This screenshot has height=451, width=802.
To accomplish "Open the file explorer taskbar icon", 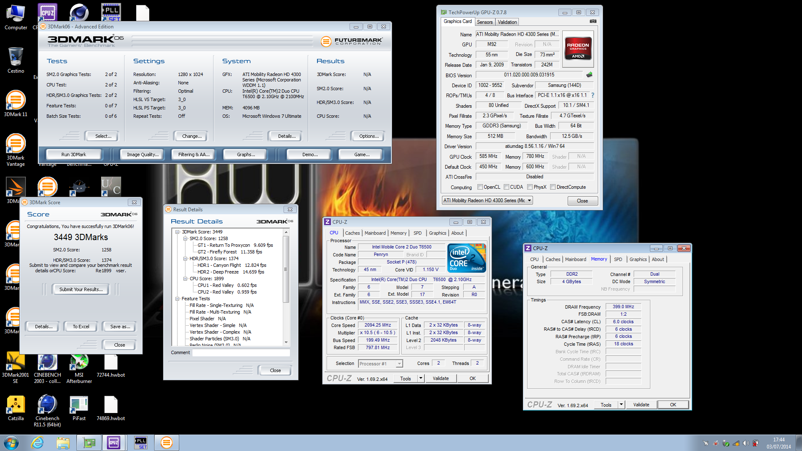I will 63,443.
